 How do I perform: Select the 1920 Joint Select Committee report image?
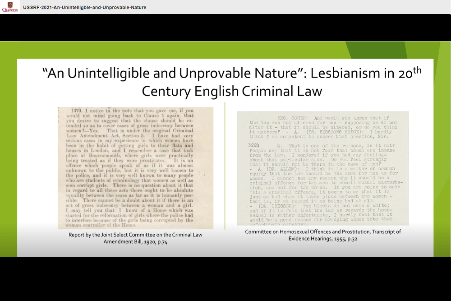click(x=135, y=168)
